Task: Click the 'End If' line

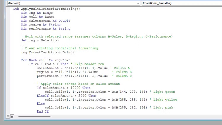Action: [x=43, y=112]
